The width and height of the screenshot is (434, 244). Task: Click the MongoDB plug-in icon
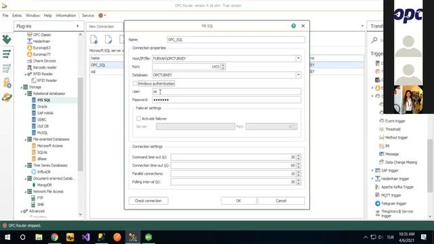click(x=34, y=185)
